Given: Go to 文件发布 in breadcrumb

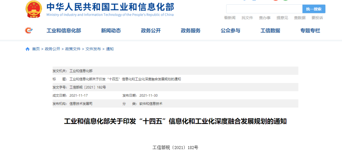Looking at the screenshot, I should click(x=93, y=49).
